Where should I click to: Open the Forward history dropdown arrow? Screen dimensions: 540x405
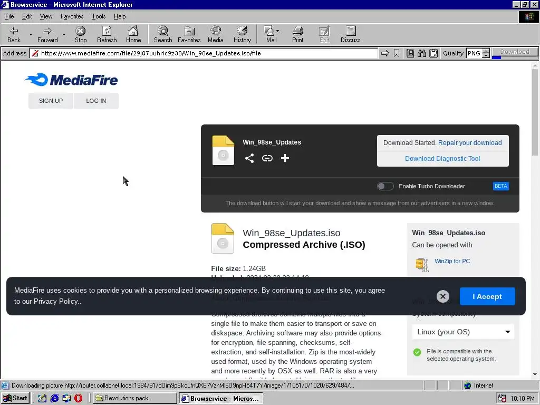(64, 34)
